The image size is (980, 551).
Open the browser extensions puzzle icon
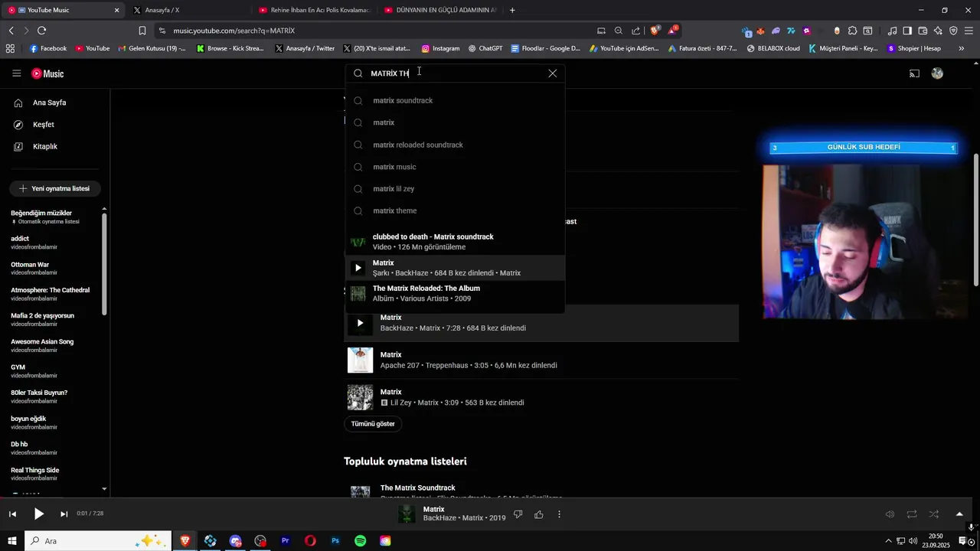pos(852,31)
